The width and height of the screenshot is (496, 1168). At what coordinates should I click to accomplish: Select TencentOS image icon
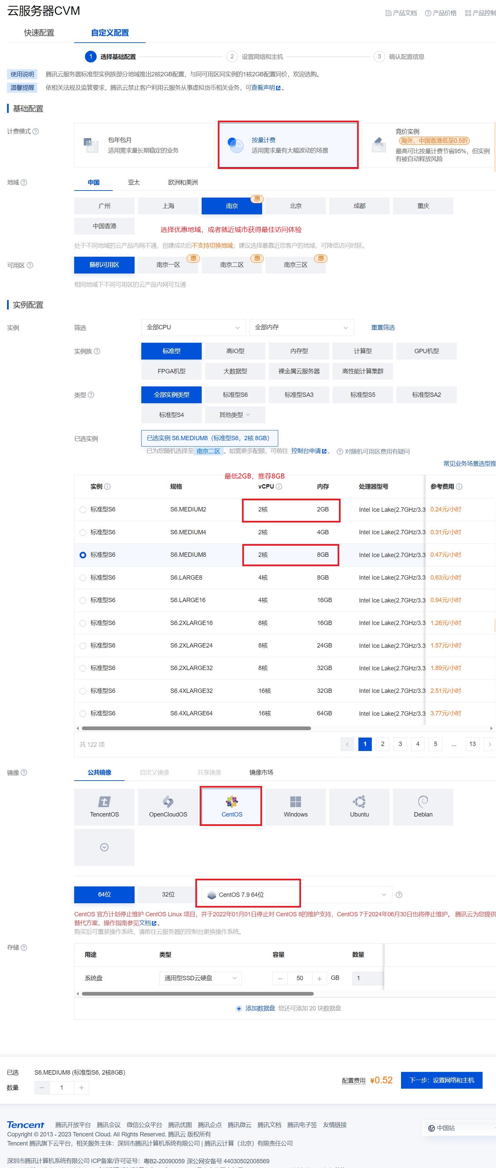point(104,802)
